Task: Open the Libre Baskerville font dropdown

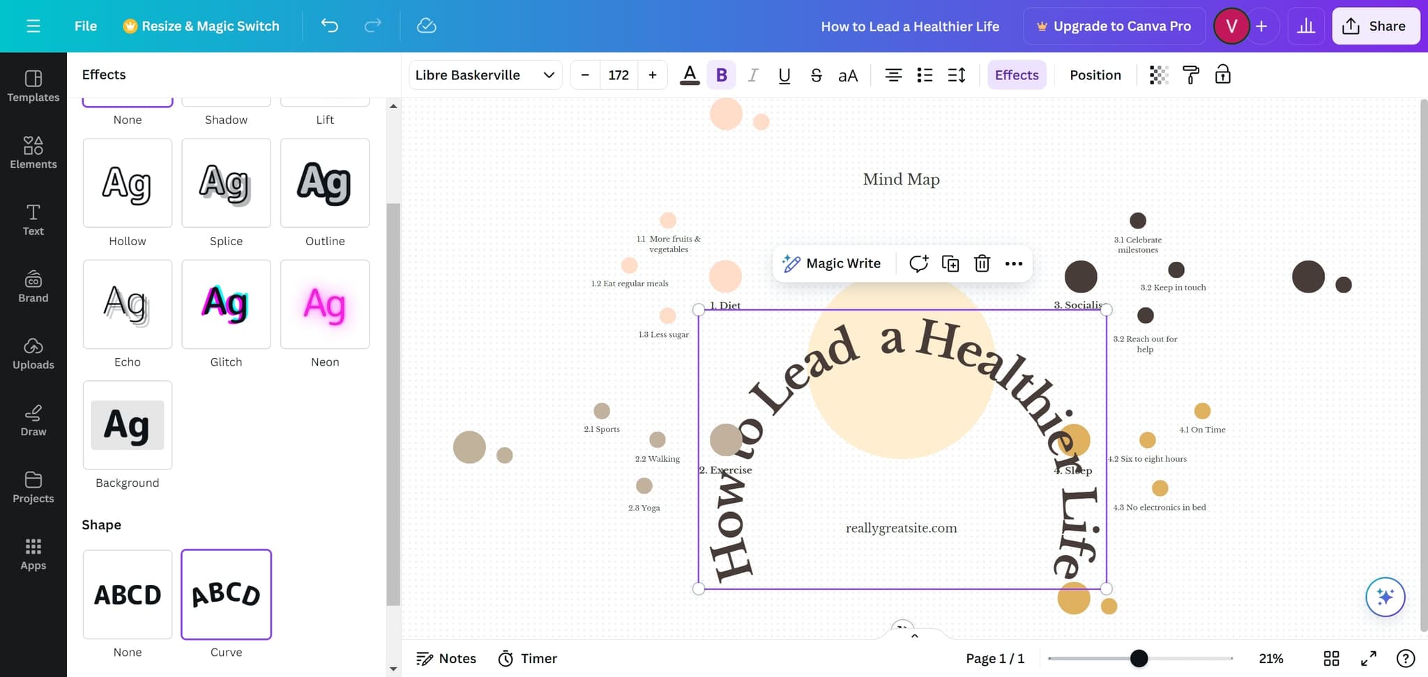Action: tap(485, 75)
